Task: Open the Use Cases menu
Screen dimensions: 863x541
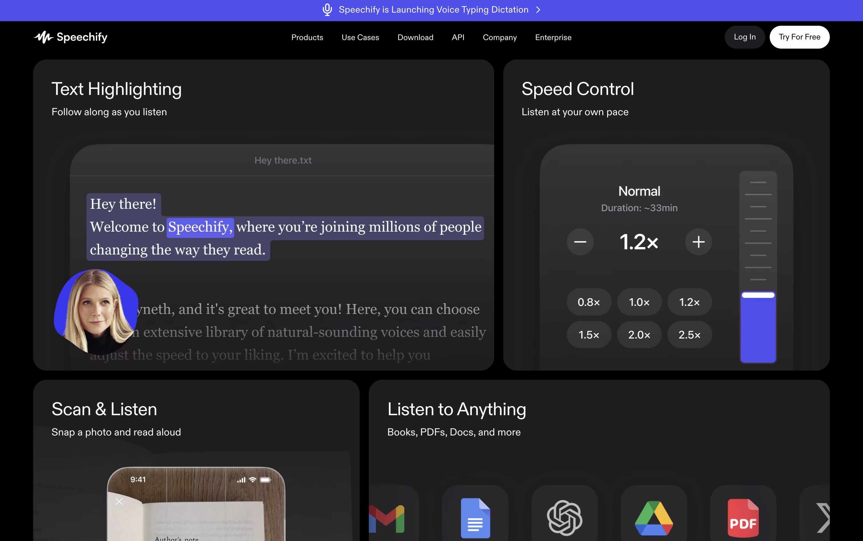Action: tap(360, 37)
